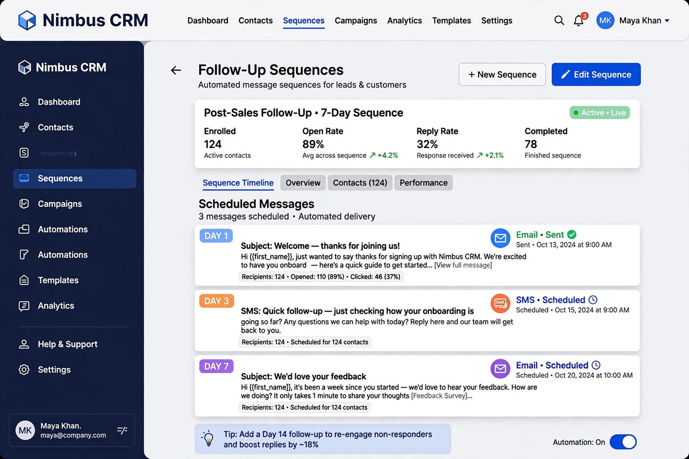Image resolution: width=689 pixels, height=459 pixels.
Task: Go back using the left arrow
Action: pos(176,70)
